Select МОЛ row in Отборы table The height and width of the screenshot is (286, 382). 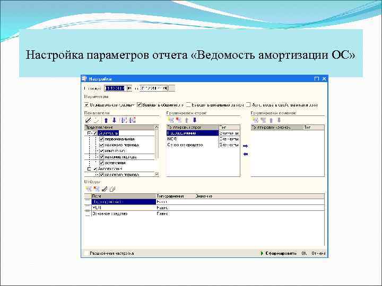pos(205,208)
